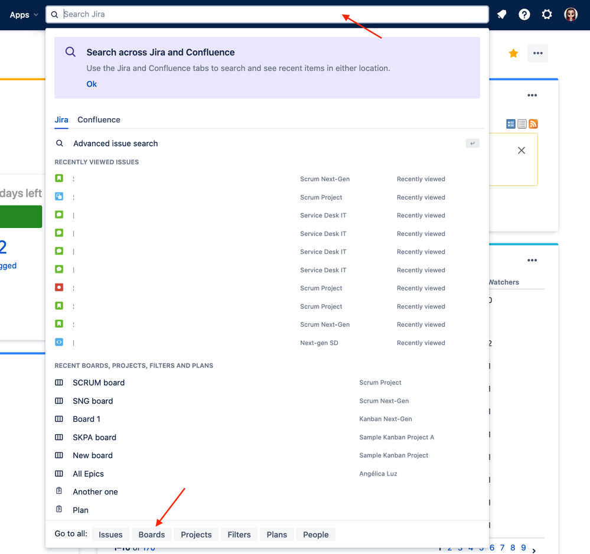Dismiss the yellow notice with X icon
The image size is (590, 554).
click(x=521, y=151)
